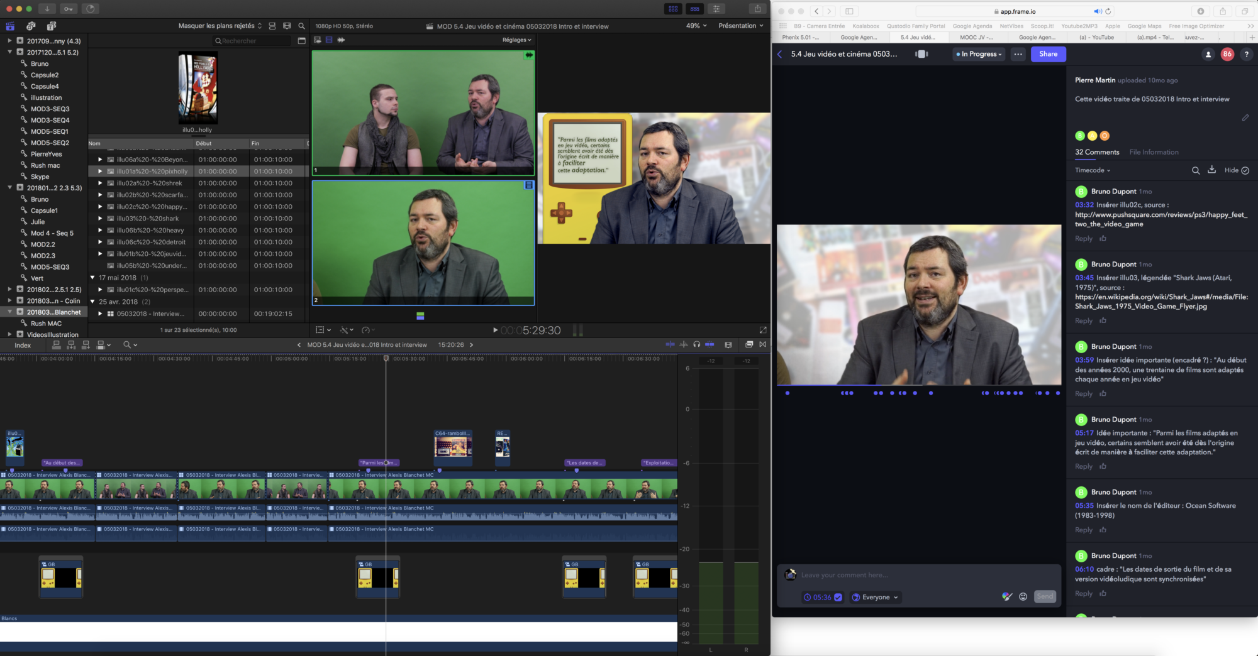
Task: Toggle Hide completed comments
Action: [x=1237, y=170]
